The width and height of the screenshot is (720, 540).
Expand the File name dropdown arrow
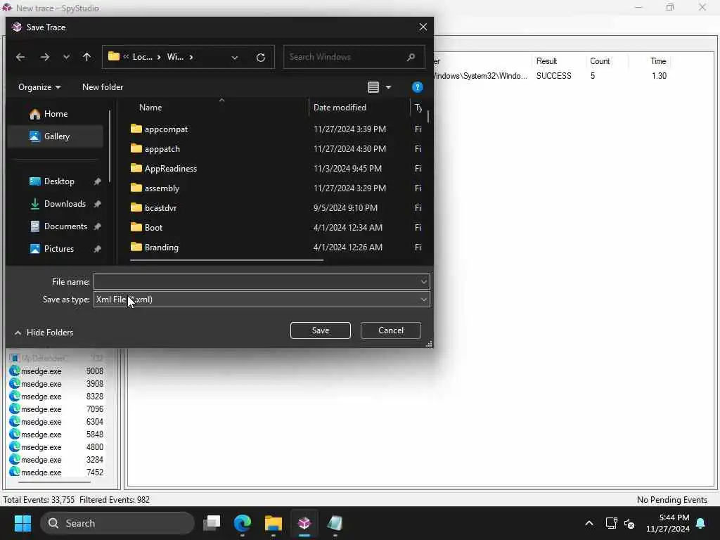(x=423, y=281)
